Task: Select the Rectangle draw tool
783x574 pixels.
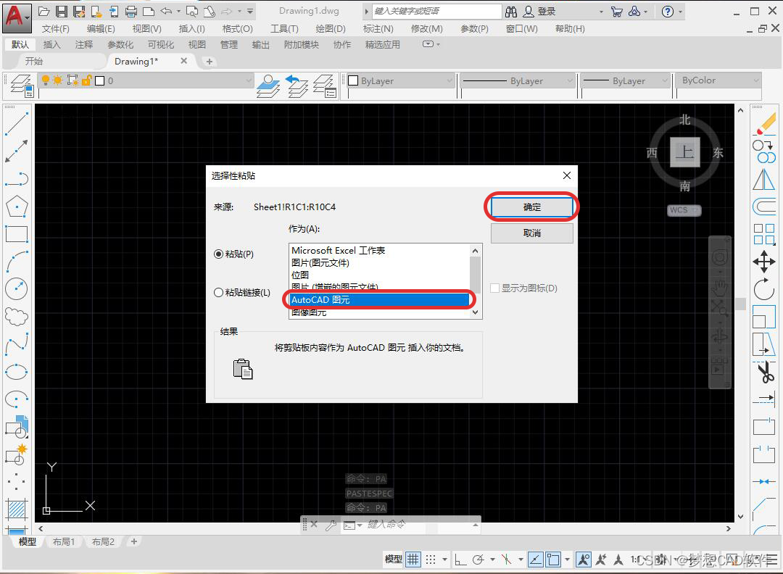Action: 17,233
